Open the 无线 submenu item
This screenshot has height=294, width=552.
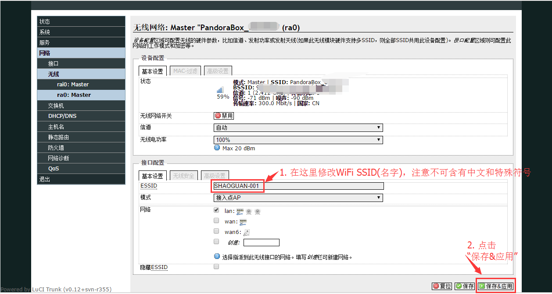tap(81, 74)
